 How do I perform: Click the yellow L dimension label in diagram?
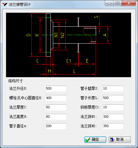[74, 71]
